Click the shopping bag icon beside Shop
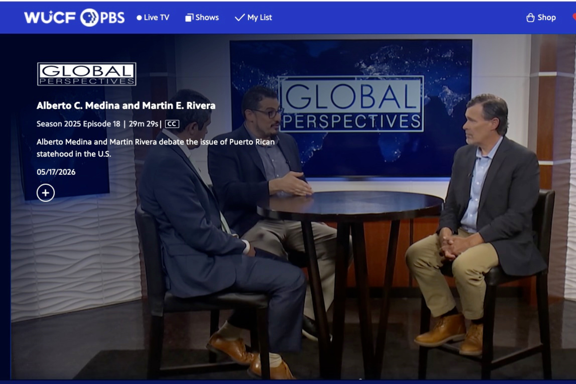576x384 pixels. (x=530, y=18)
